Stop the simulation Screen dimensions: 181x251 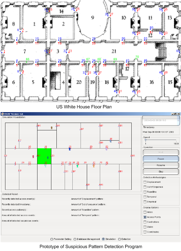[x=161, y=172]
